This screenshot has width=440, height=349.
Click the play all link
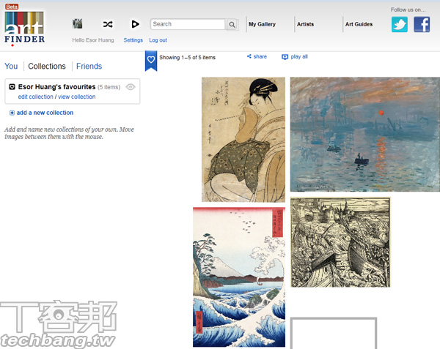click(295, 57)
